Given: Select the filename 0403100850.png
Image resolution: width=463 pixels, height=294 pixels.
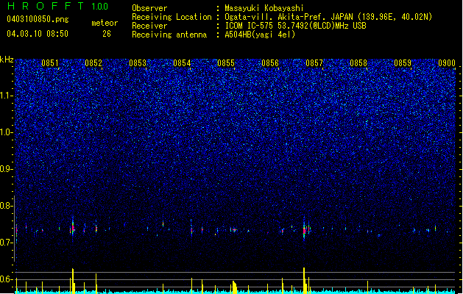Looking at the screenshot, I should [38, 19].
